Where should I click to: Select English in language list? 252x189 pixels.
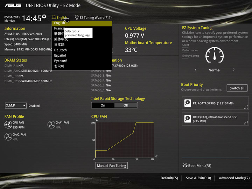coord(82,23)
